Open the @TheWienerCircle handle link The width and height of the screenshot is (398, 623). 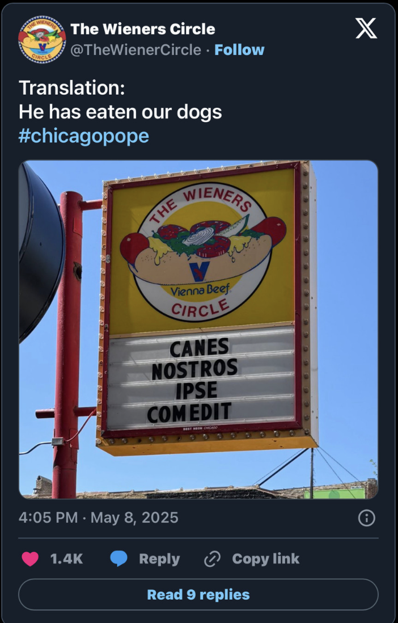click(136, 50)
